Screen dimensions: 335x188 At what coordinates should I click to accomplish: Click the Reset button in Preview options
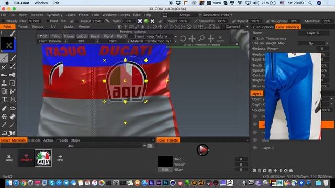(x=95, y=36)
